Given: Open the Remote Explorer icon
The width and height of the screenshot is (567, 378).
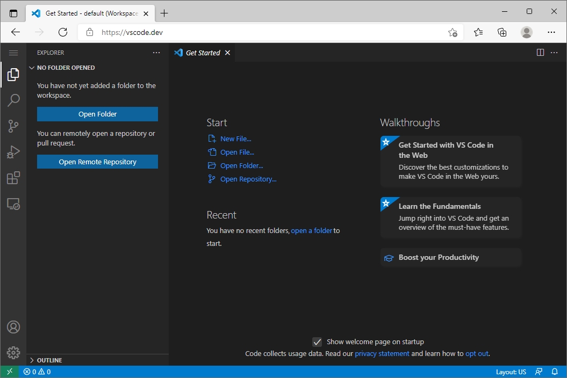Looking at the screenshot, I should click(13, 204).
